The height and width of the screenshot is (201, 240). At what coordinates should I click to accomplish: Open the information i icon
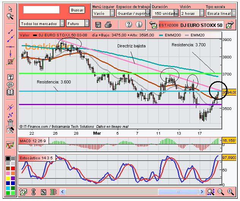click(x=139, y=24)
